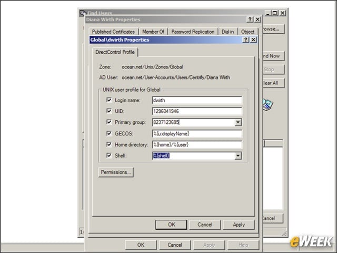The image size is (337, 253).
Task: Expand the Shell dropdown list
Action: click(x=237, y=156)
